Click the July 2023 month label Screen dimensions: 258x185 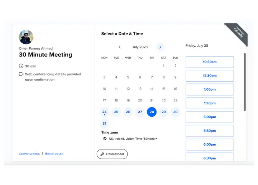coord(140,47)
